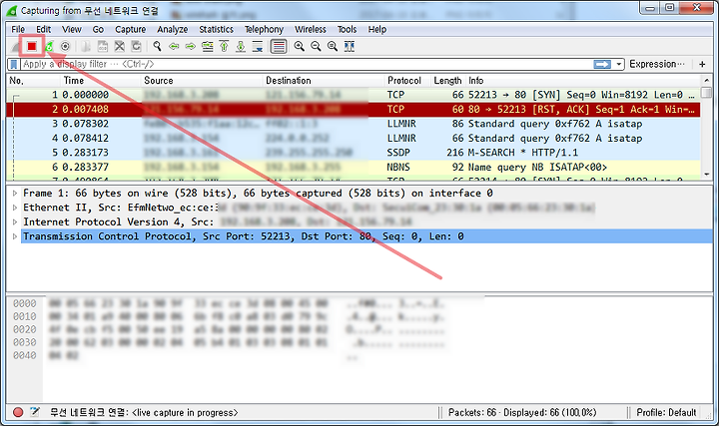Click the close capture file X icon
The width and height of the screenshot is (719, 426).
120,46
